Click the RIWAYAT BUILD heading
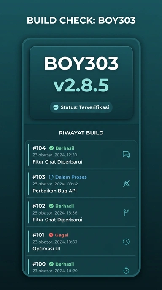The width and height of the screenshot is (162, 290). [81, 133]
